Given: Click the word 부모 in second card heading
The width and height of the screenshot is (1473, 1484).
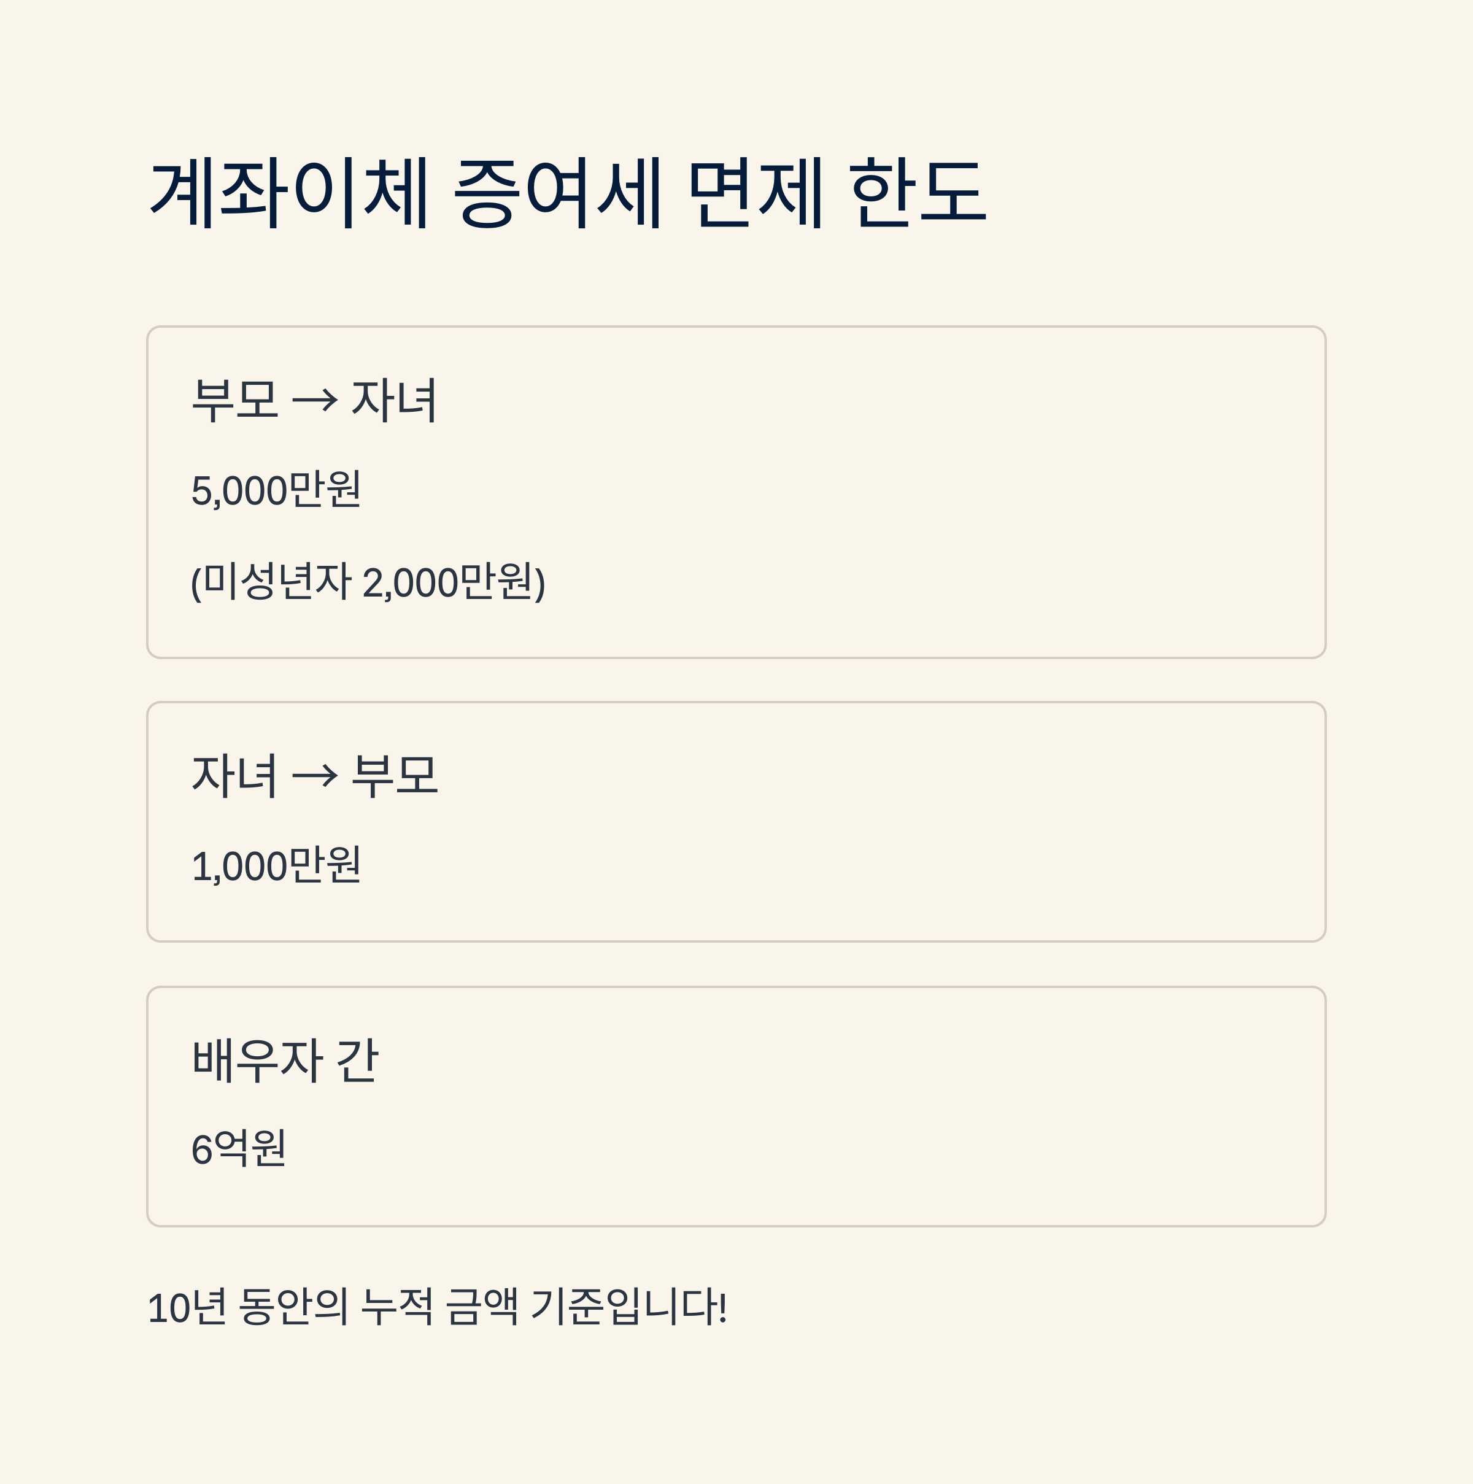Looking at the screenshot, I should (395, 776).
